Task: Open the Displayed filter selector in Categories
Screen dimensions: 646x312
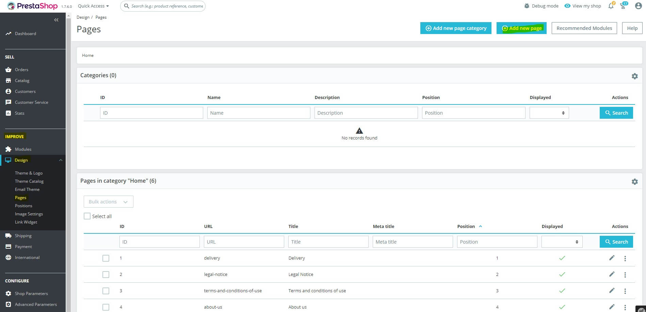Action: click(x=549, y=113)
